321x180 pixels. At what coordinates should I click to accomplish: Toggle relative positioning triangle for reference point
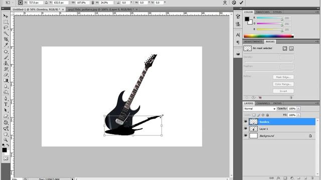tap(46, 2)
